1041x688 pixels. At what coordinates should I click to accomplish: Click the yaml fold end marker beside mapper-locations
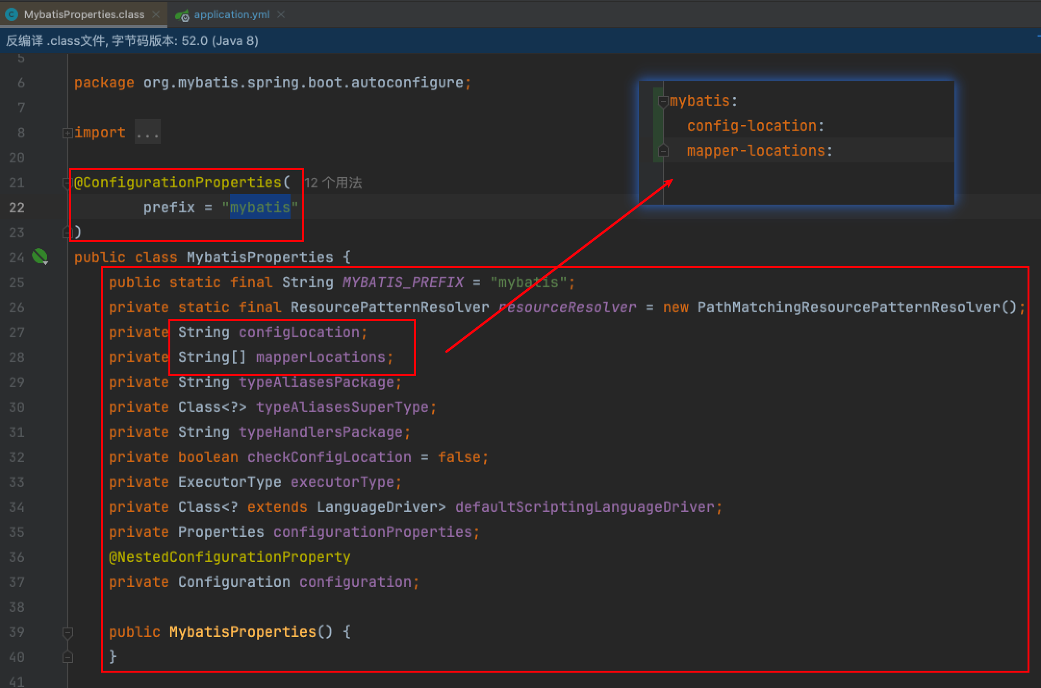[x=663, y=151]
